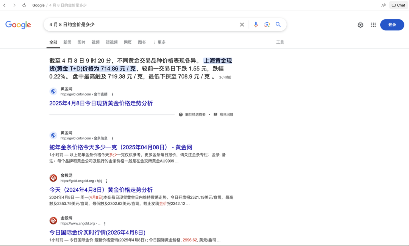Reload the page with the refresh icon

click(x=24, y=5)
